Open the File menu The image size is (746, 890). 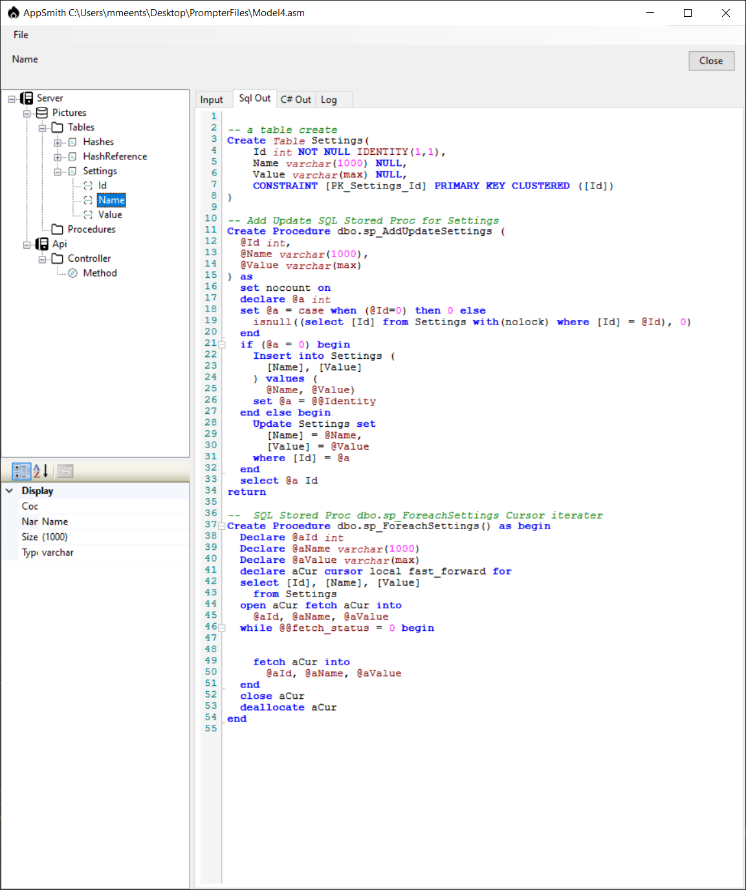(20, 34)
